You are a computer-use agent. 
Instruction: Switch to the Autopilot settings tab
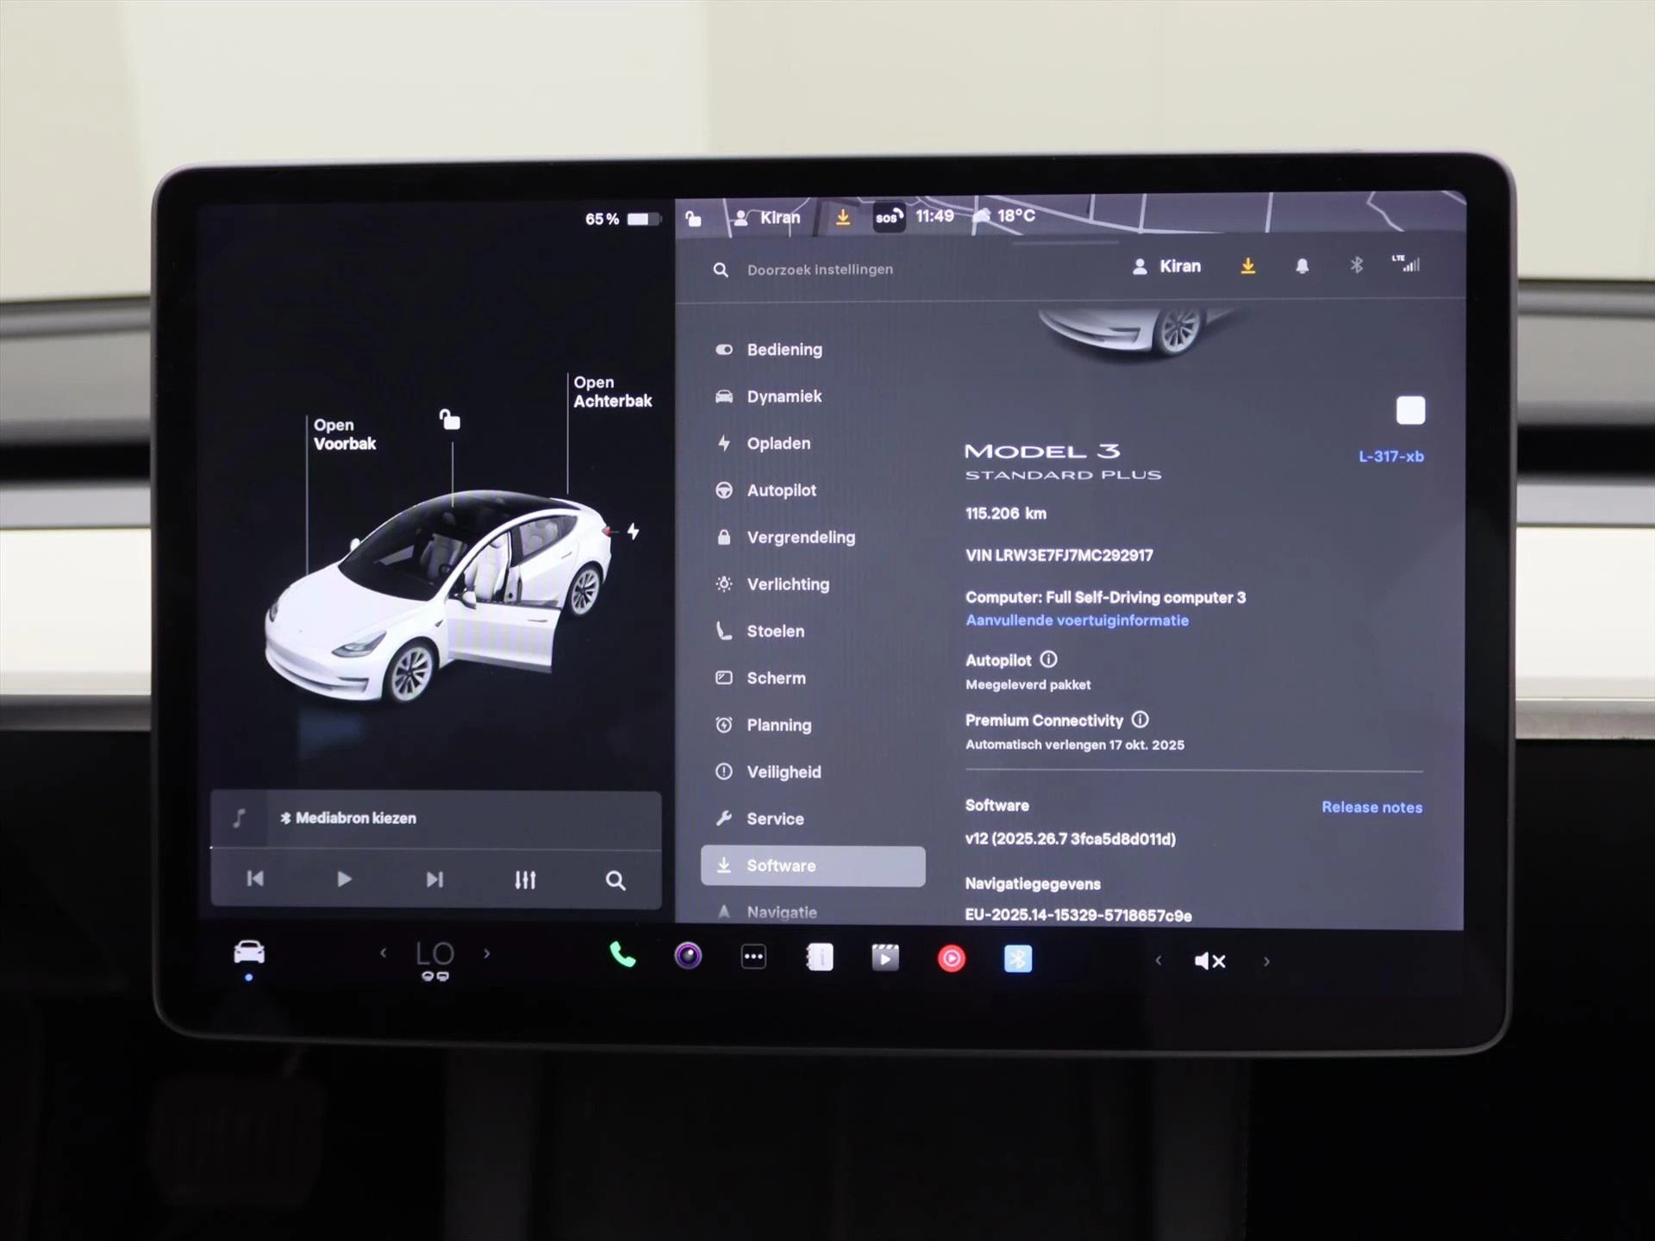click(781, 490)
